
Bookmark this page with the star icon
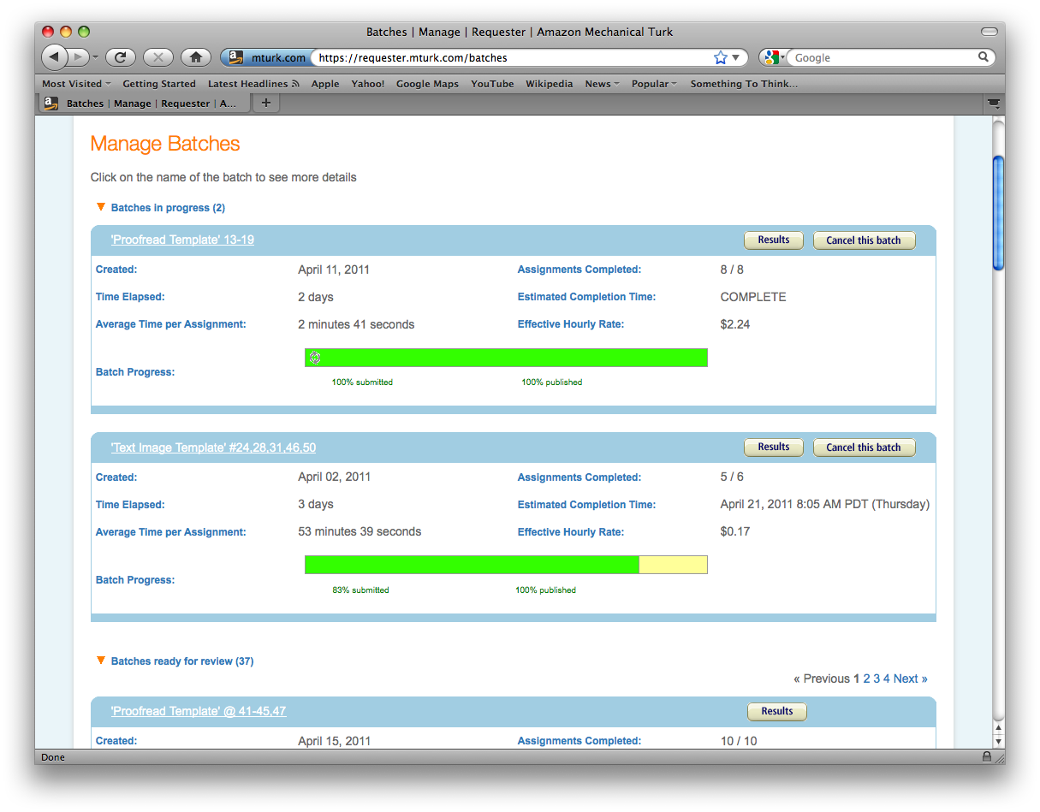click(x=720, y=57)
